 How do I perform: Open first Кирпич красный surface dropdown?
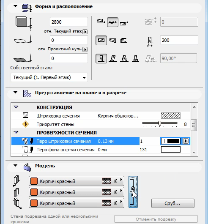click(x=77, y=181)
